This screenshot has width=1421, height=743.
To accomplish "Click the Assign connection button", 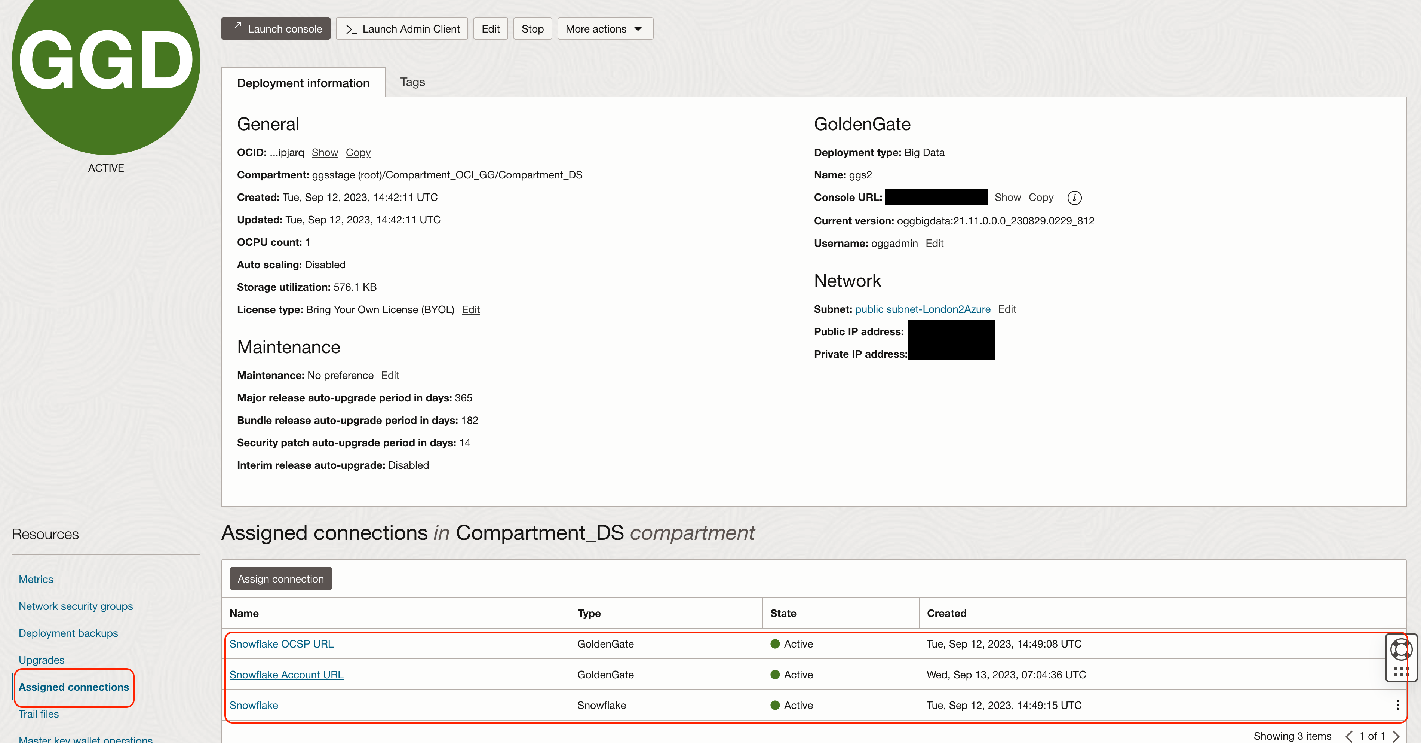I will coord(280,578).
